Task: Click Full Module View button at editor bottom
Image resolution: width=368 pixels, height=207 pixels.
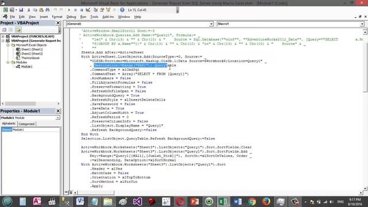Action: tap(70, 193)
